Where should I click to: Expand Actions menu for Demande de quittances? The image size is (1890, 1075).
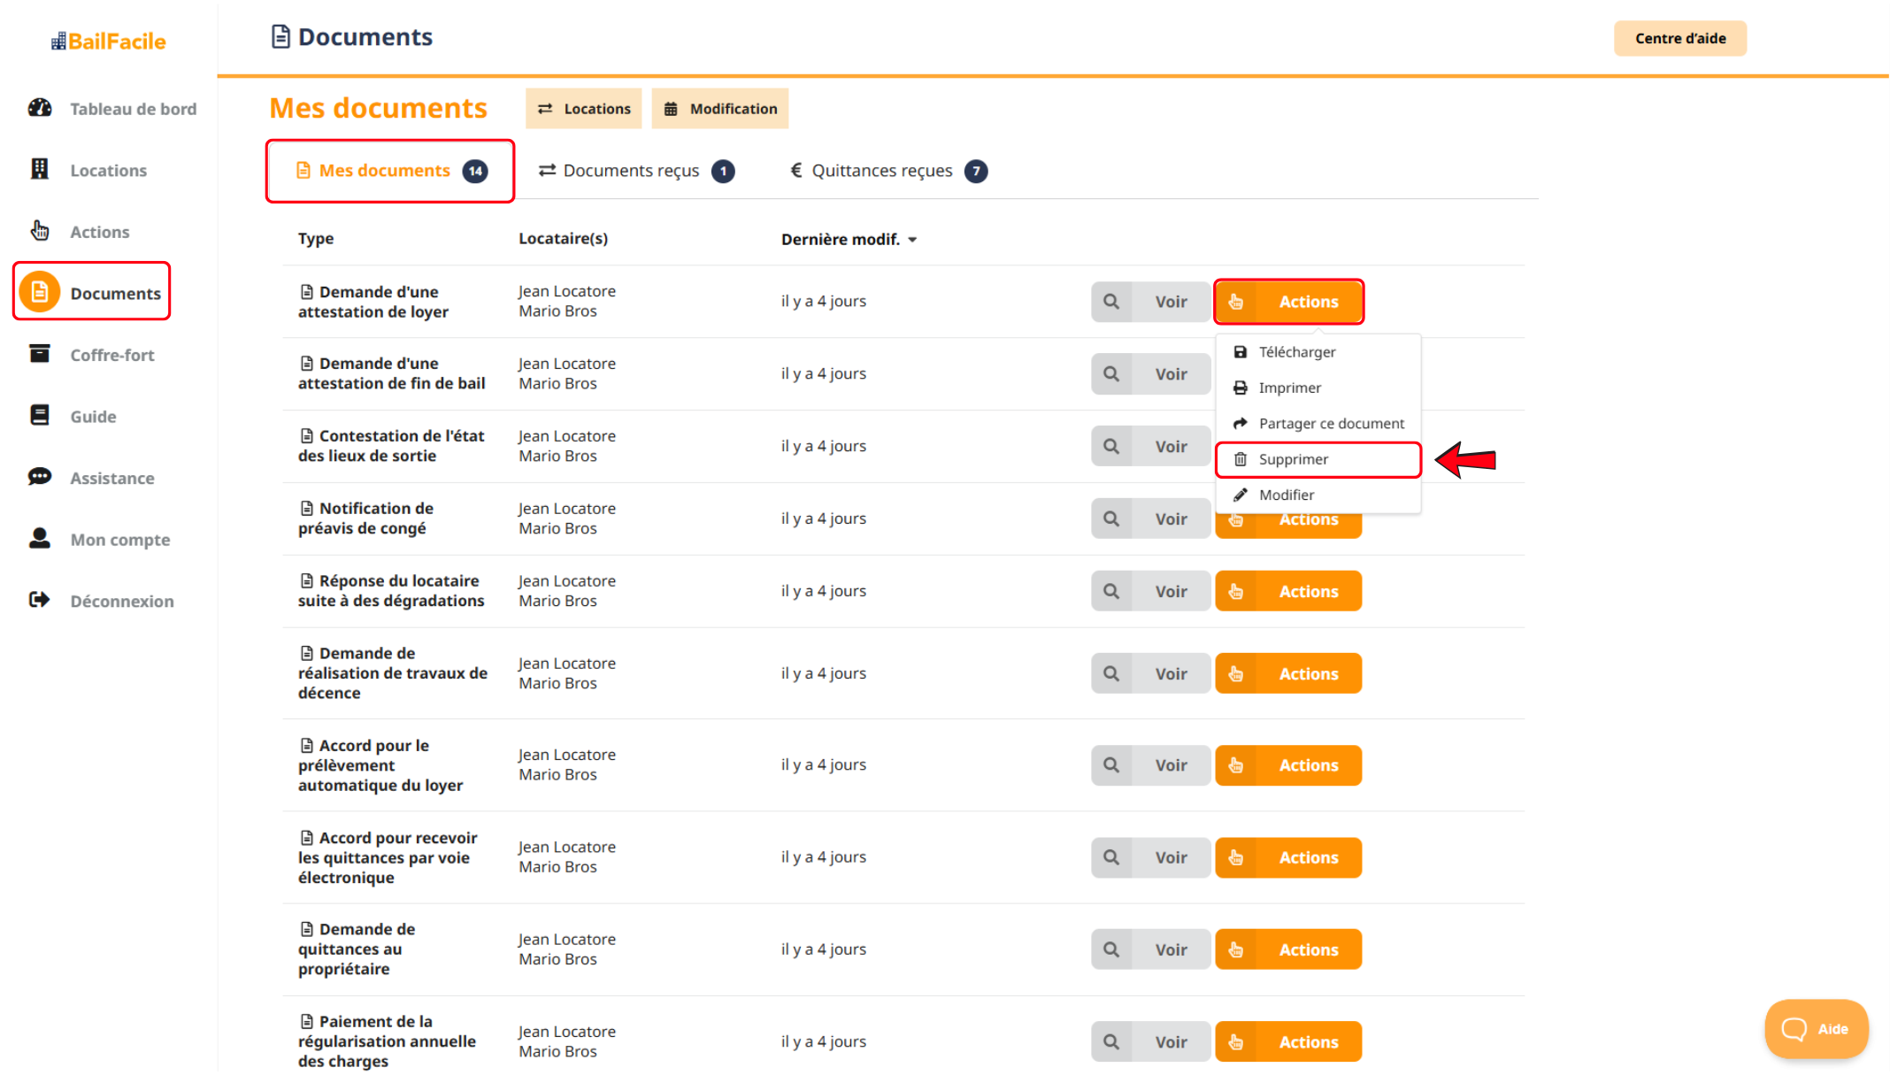[1288, 949]
